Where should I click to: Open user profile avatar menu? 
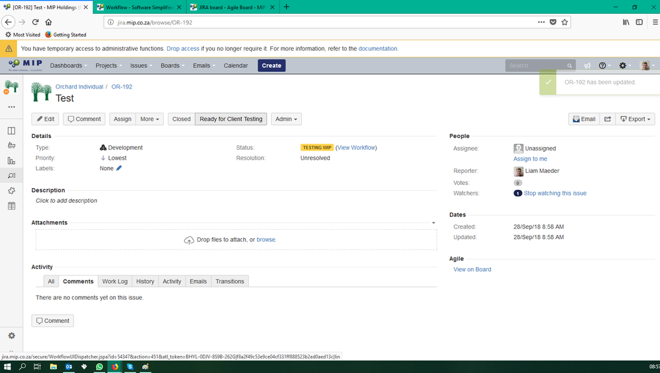pyautogui.click(x=647, y=65)
